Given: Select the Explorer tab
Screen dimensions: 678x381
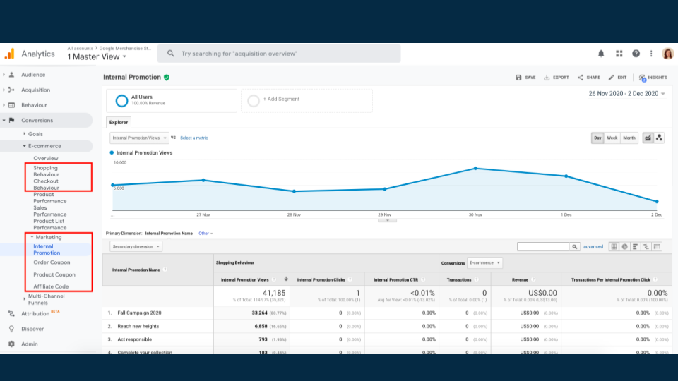Looking at the screenshot, I should click(119, 122).
